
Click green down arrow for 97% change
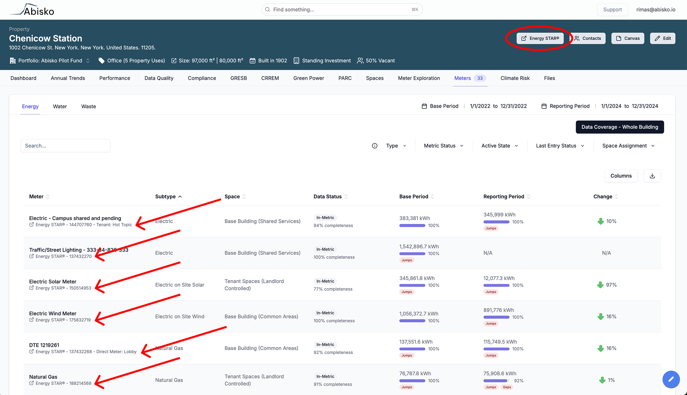click(600, 285)
